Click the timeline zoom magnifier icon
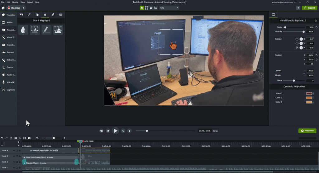 [37, 138]
